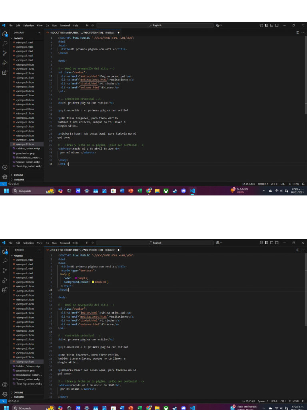The image size is (307, 410).
Task: Toggle secondary sidebar in the upper window
Action: tap(277, 25)
